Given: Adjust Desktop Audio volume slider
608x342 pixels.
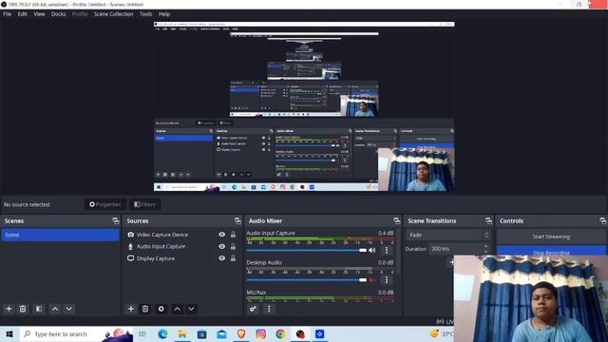Looking at the screenshot, I should tap(306, 279).
